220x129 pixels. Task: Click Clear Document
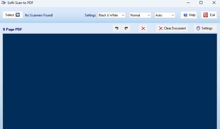[172, 28]
